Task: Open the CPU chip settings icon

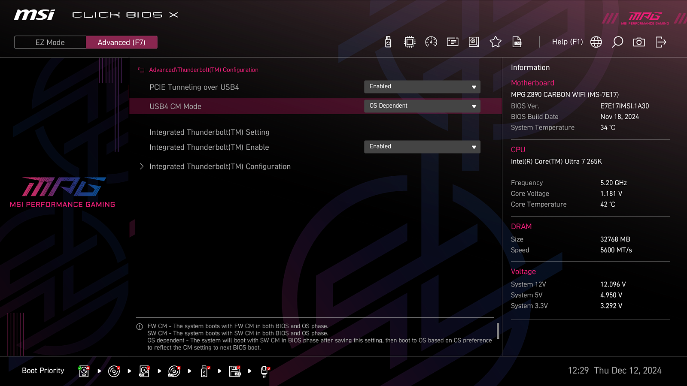Action: [x=410, y=42]
